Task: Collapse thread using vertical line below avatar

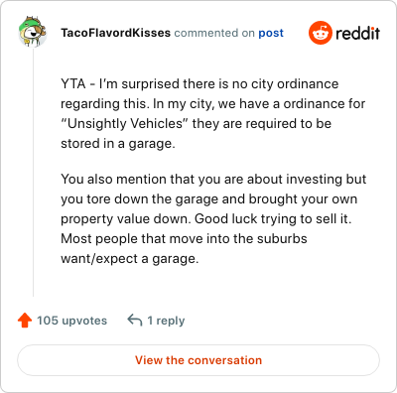Action: pos(33,172)
